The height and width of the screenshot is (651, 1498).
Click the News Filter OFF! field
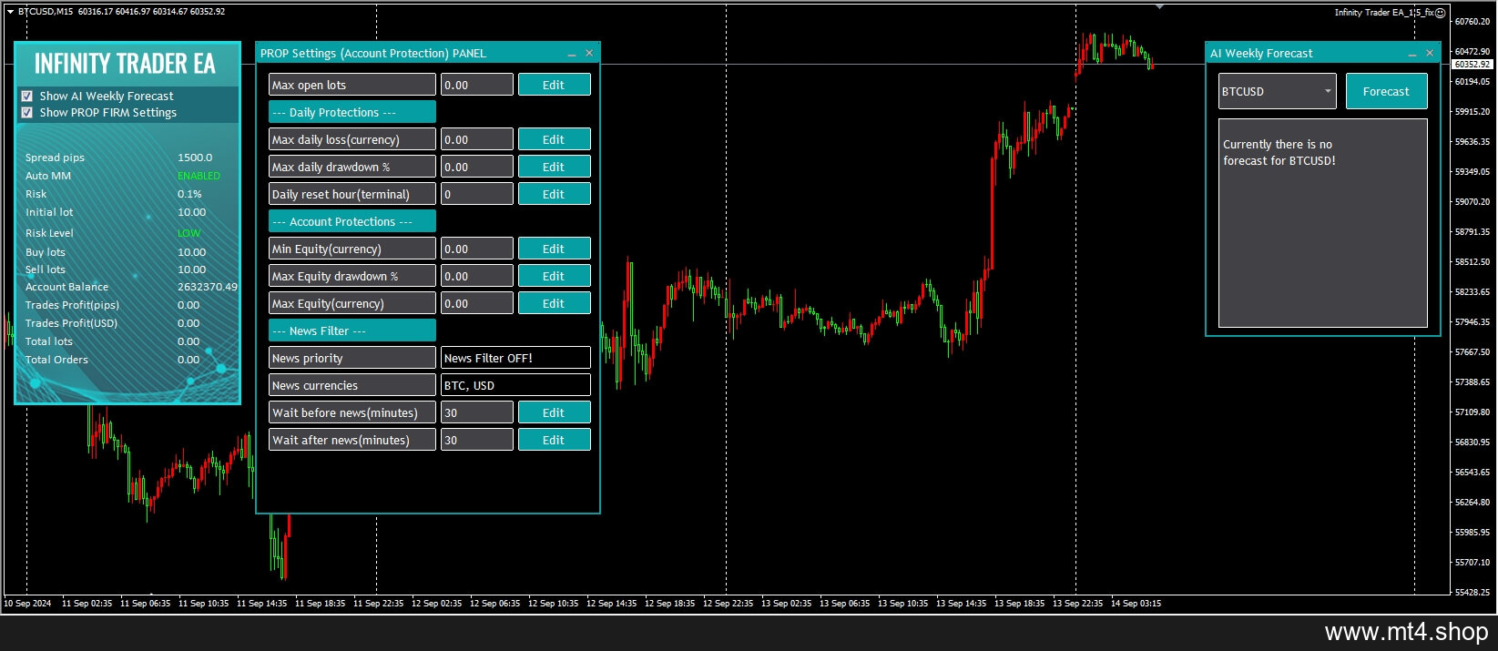click(x=515, y=358)
